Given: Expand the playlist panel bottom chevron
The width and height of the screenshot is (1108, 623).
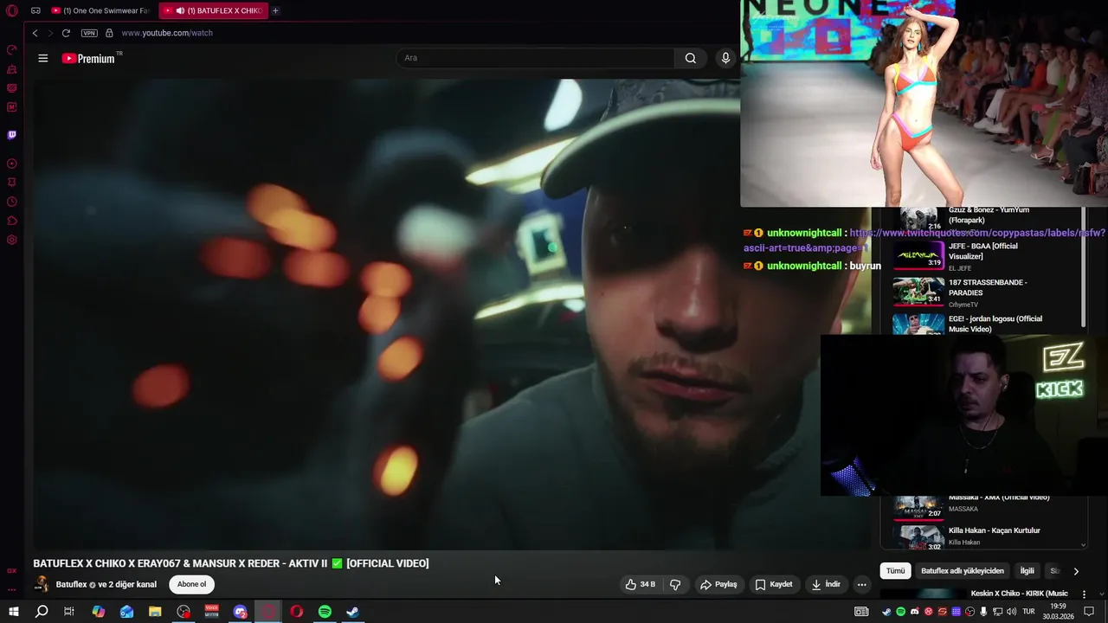Looking at the screenshot, I should pyautogui.click(x=1083, y=545).
